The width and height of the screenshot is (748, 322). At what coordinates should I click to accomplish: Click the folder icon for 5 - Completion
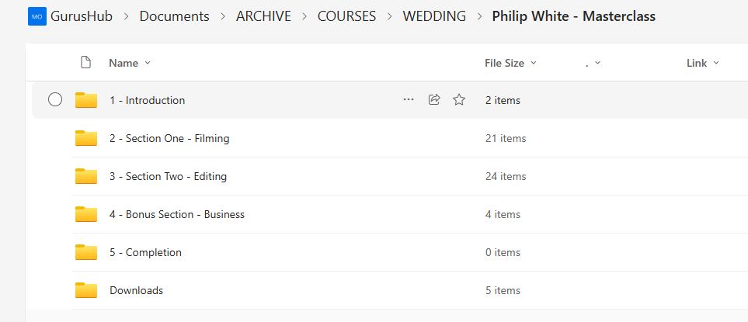tap(86, 252)
